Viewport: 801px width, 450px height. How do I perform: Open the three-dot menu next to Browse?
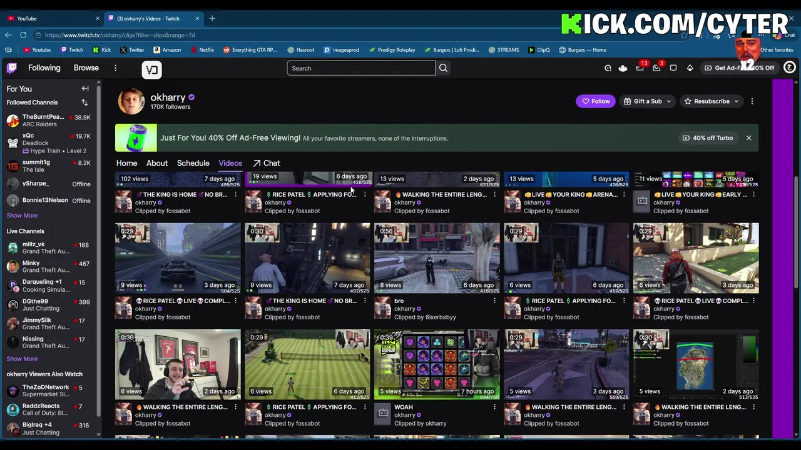tap(115, 68)
